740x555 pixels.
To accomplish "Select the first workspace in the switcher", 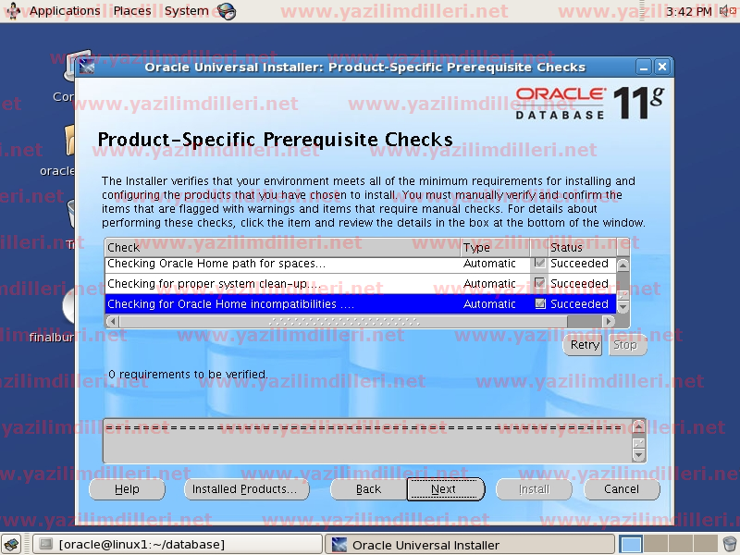I will [631, 545].
